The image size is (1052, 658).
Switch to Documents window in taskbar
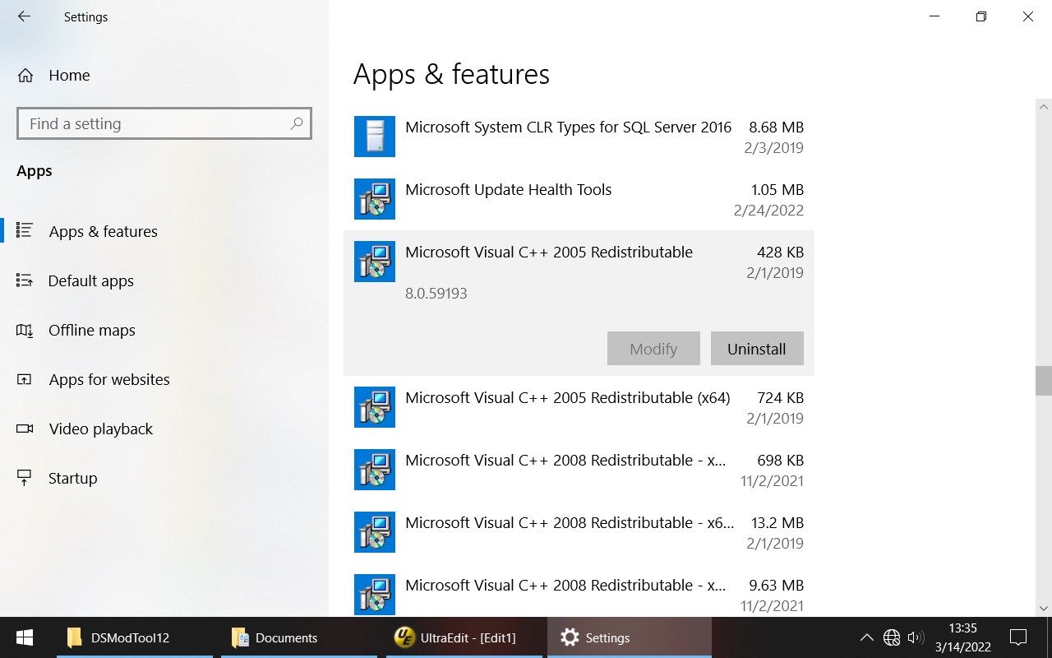click(x=299, y=637)
